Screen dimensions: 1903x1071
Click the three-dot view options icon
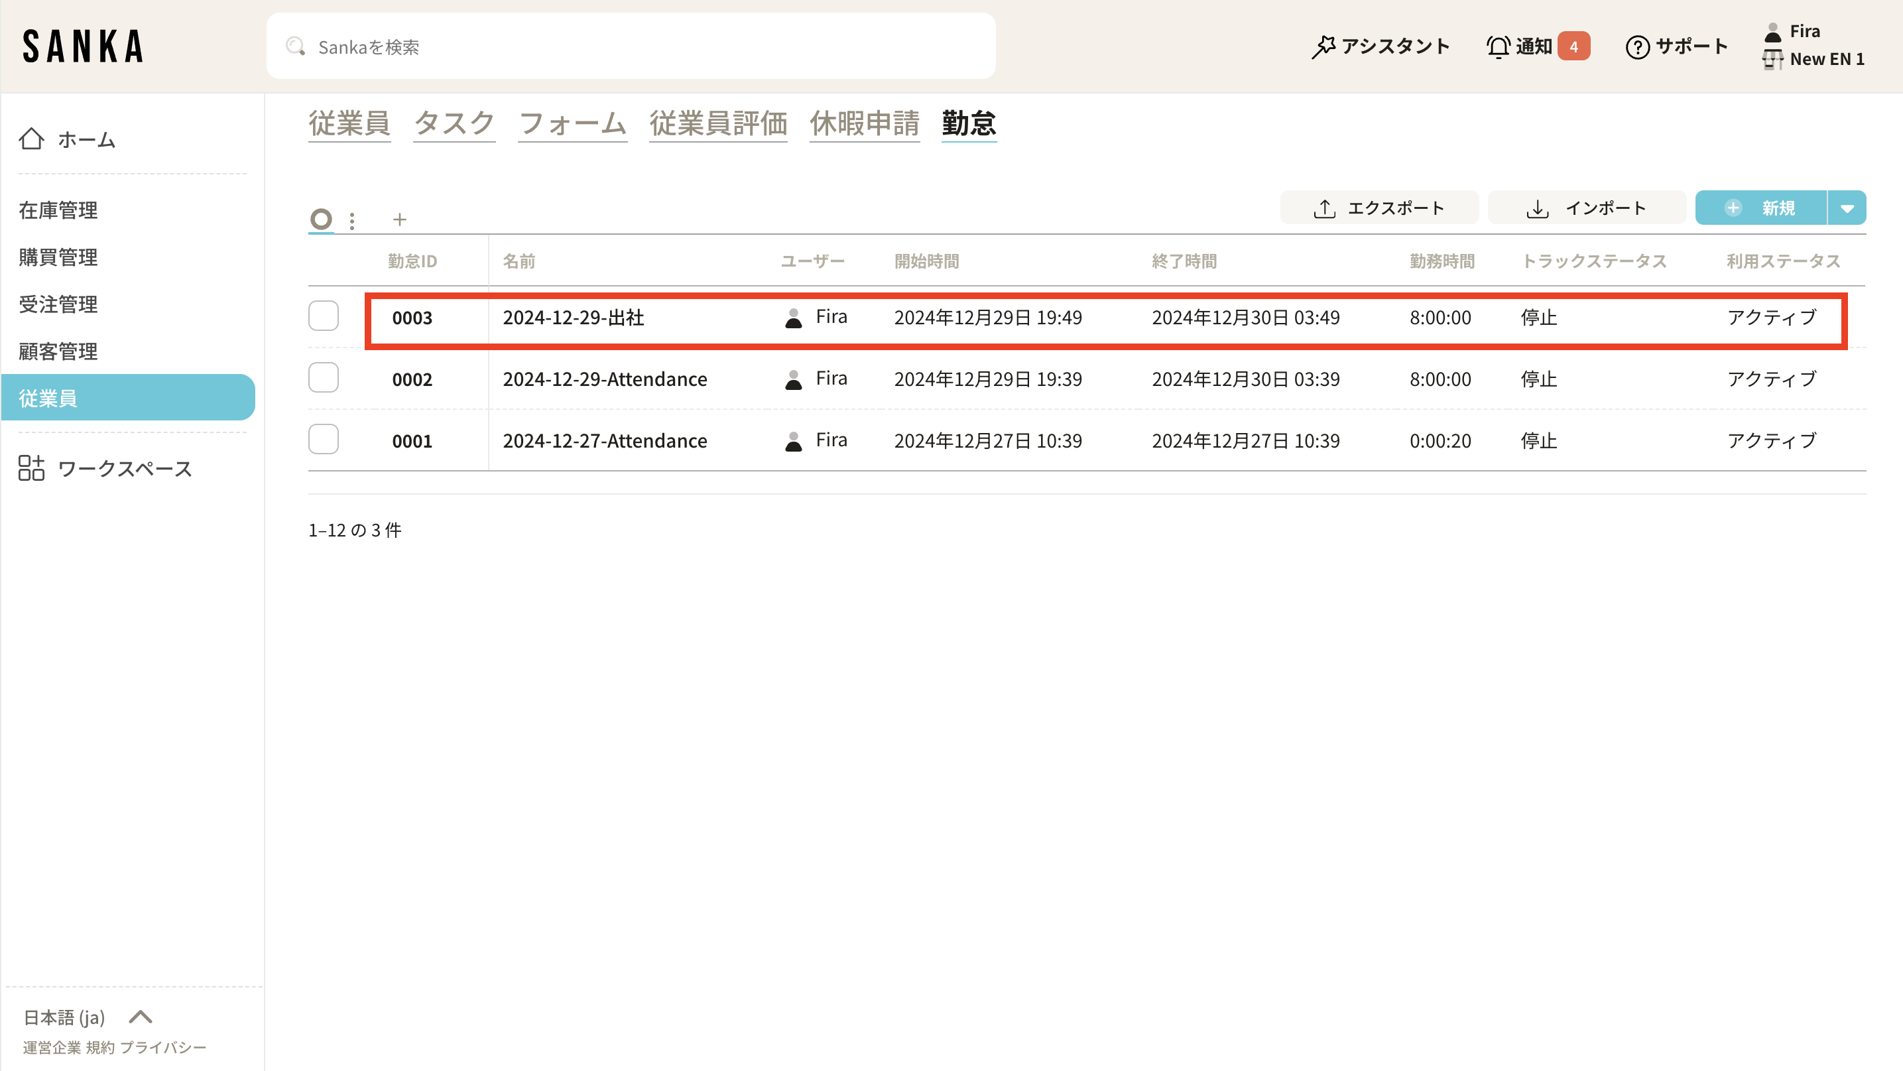click(352, 220)
